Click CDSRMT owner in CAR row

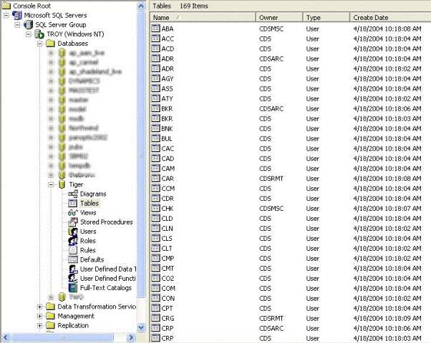[x=271, y=179]
